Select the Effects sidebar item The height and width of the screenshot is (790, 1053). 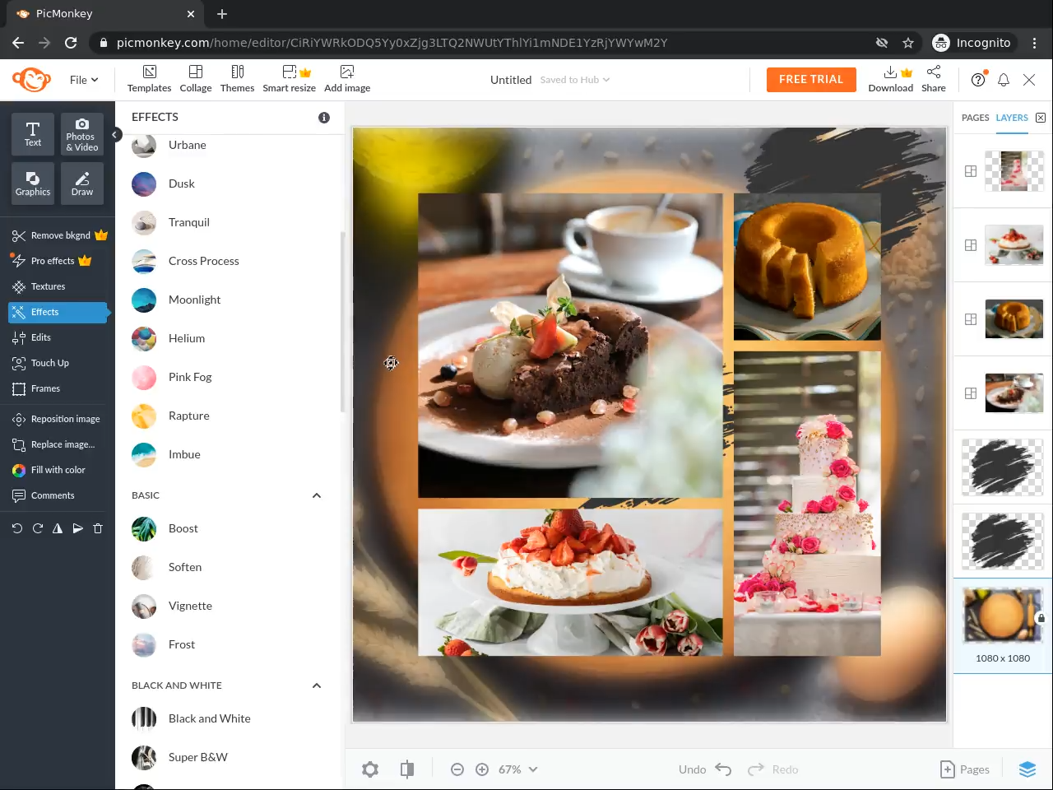point(58,312)
